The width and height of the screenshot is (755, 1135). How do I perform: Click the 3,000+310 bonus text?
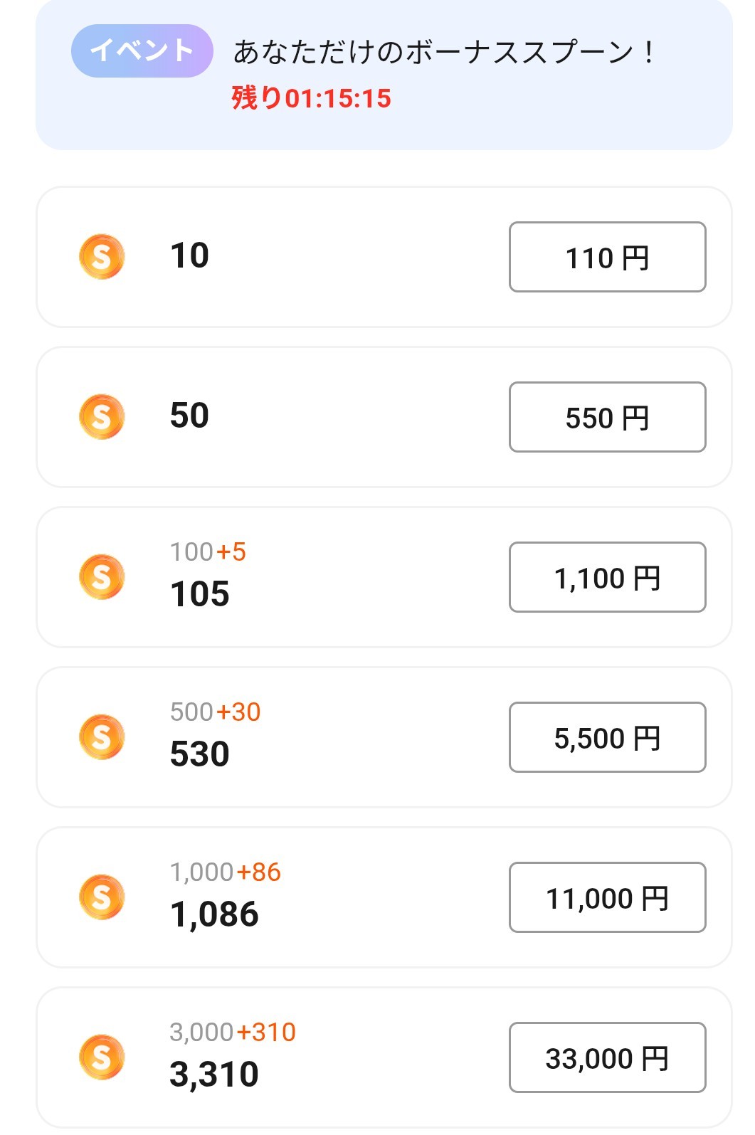[x=232, y=1032]
